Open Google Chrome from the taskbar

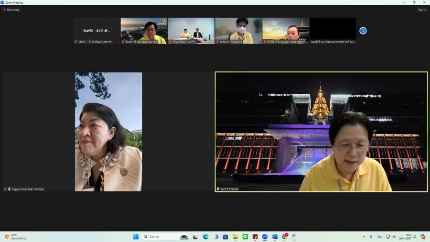285,237
